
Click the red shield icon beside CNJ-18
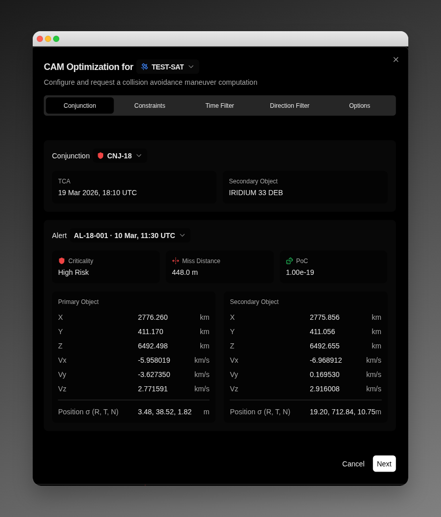point(101,156)
